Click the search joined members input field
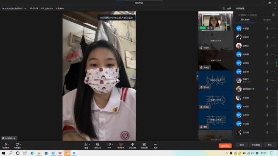Image resolution: width=278 pixels, height=156 pixels. click(x=254, y=15)
